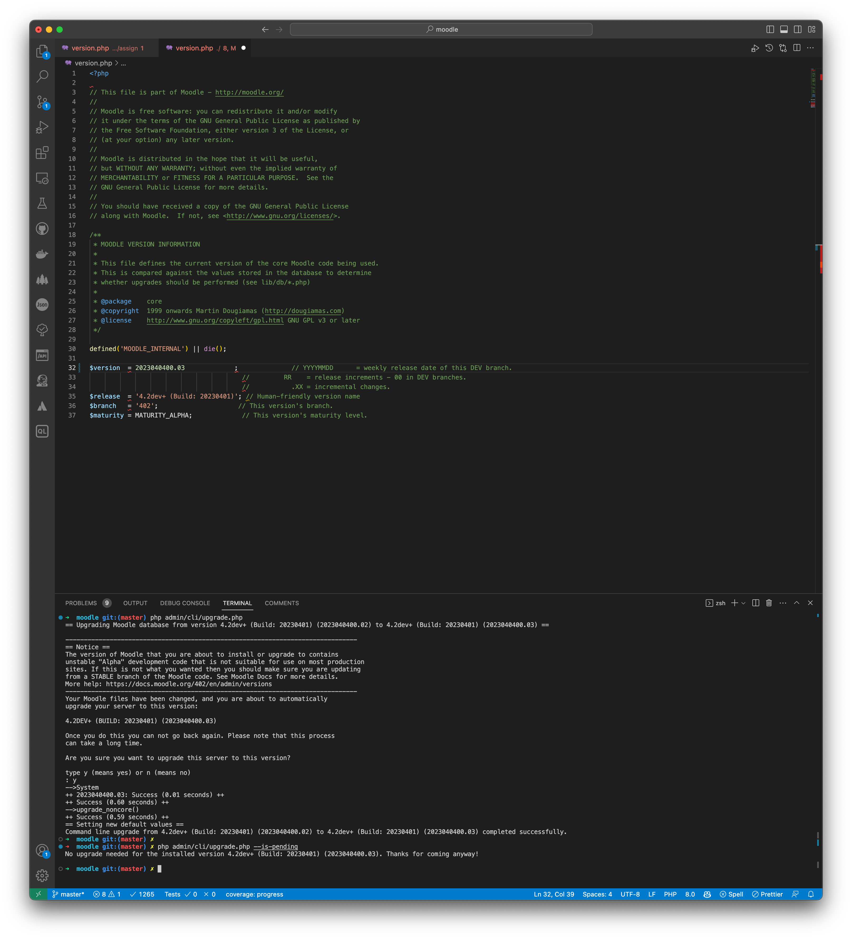The width and height of the screenshot is (852, 939).
Task: Go back using the navigation arrow
Action: pyautogui.click(x=265, y=29)
